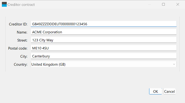
Task: Click the Creditor ID label
Action: pos(18,24)
